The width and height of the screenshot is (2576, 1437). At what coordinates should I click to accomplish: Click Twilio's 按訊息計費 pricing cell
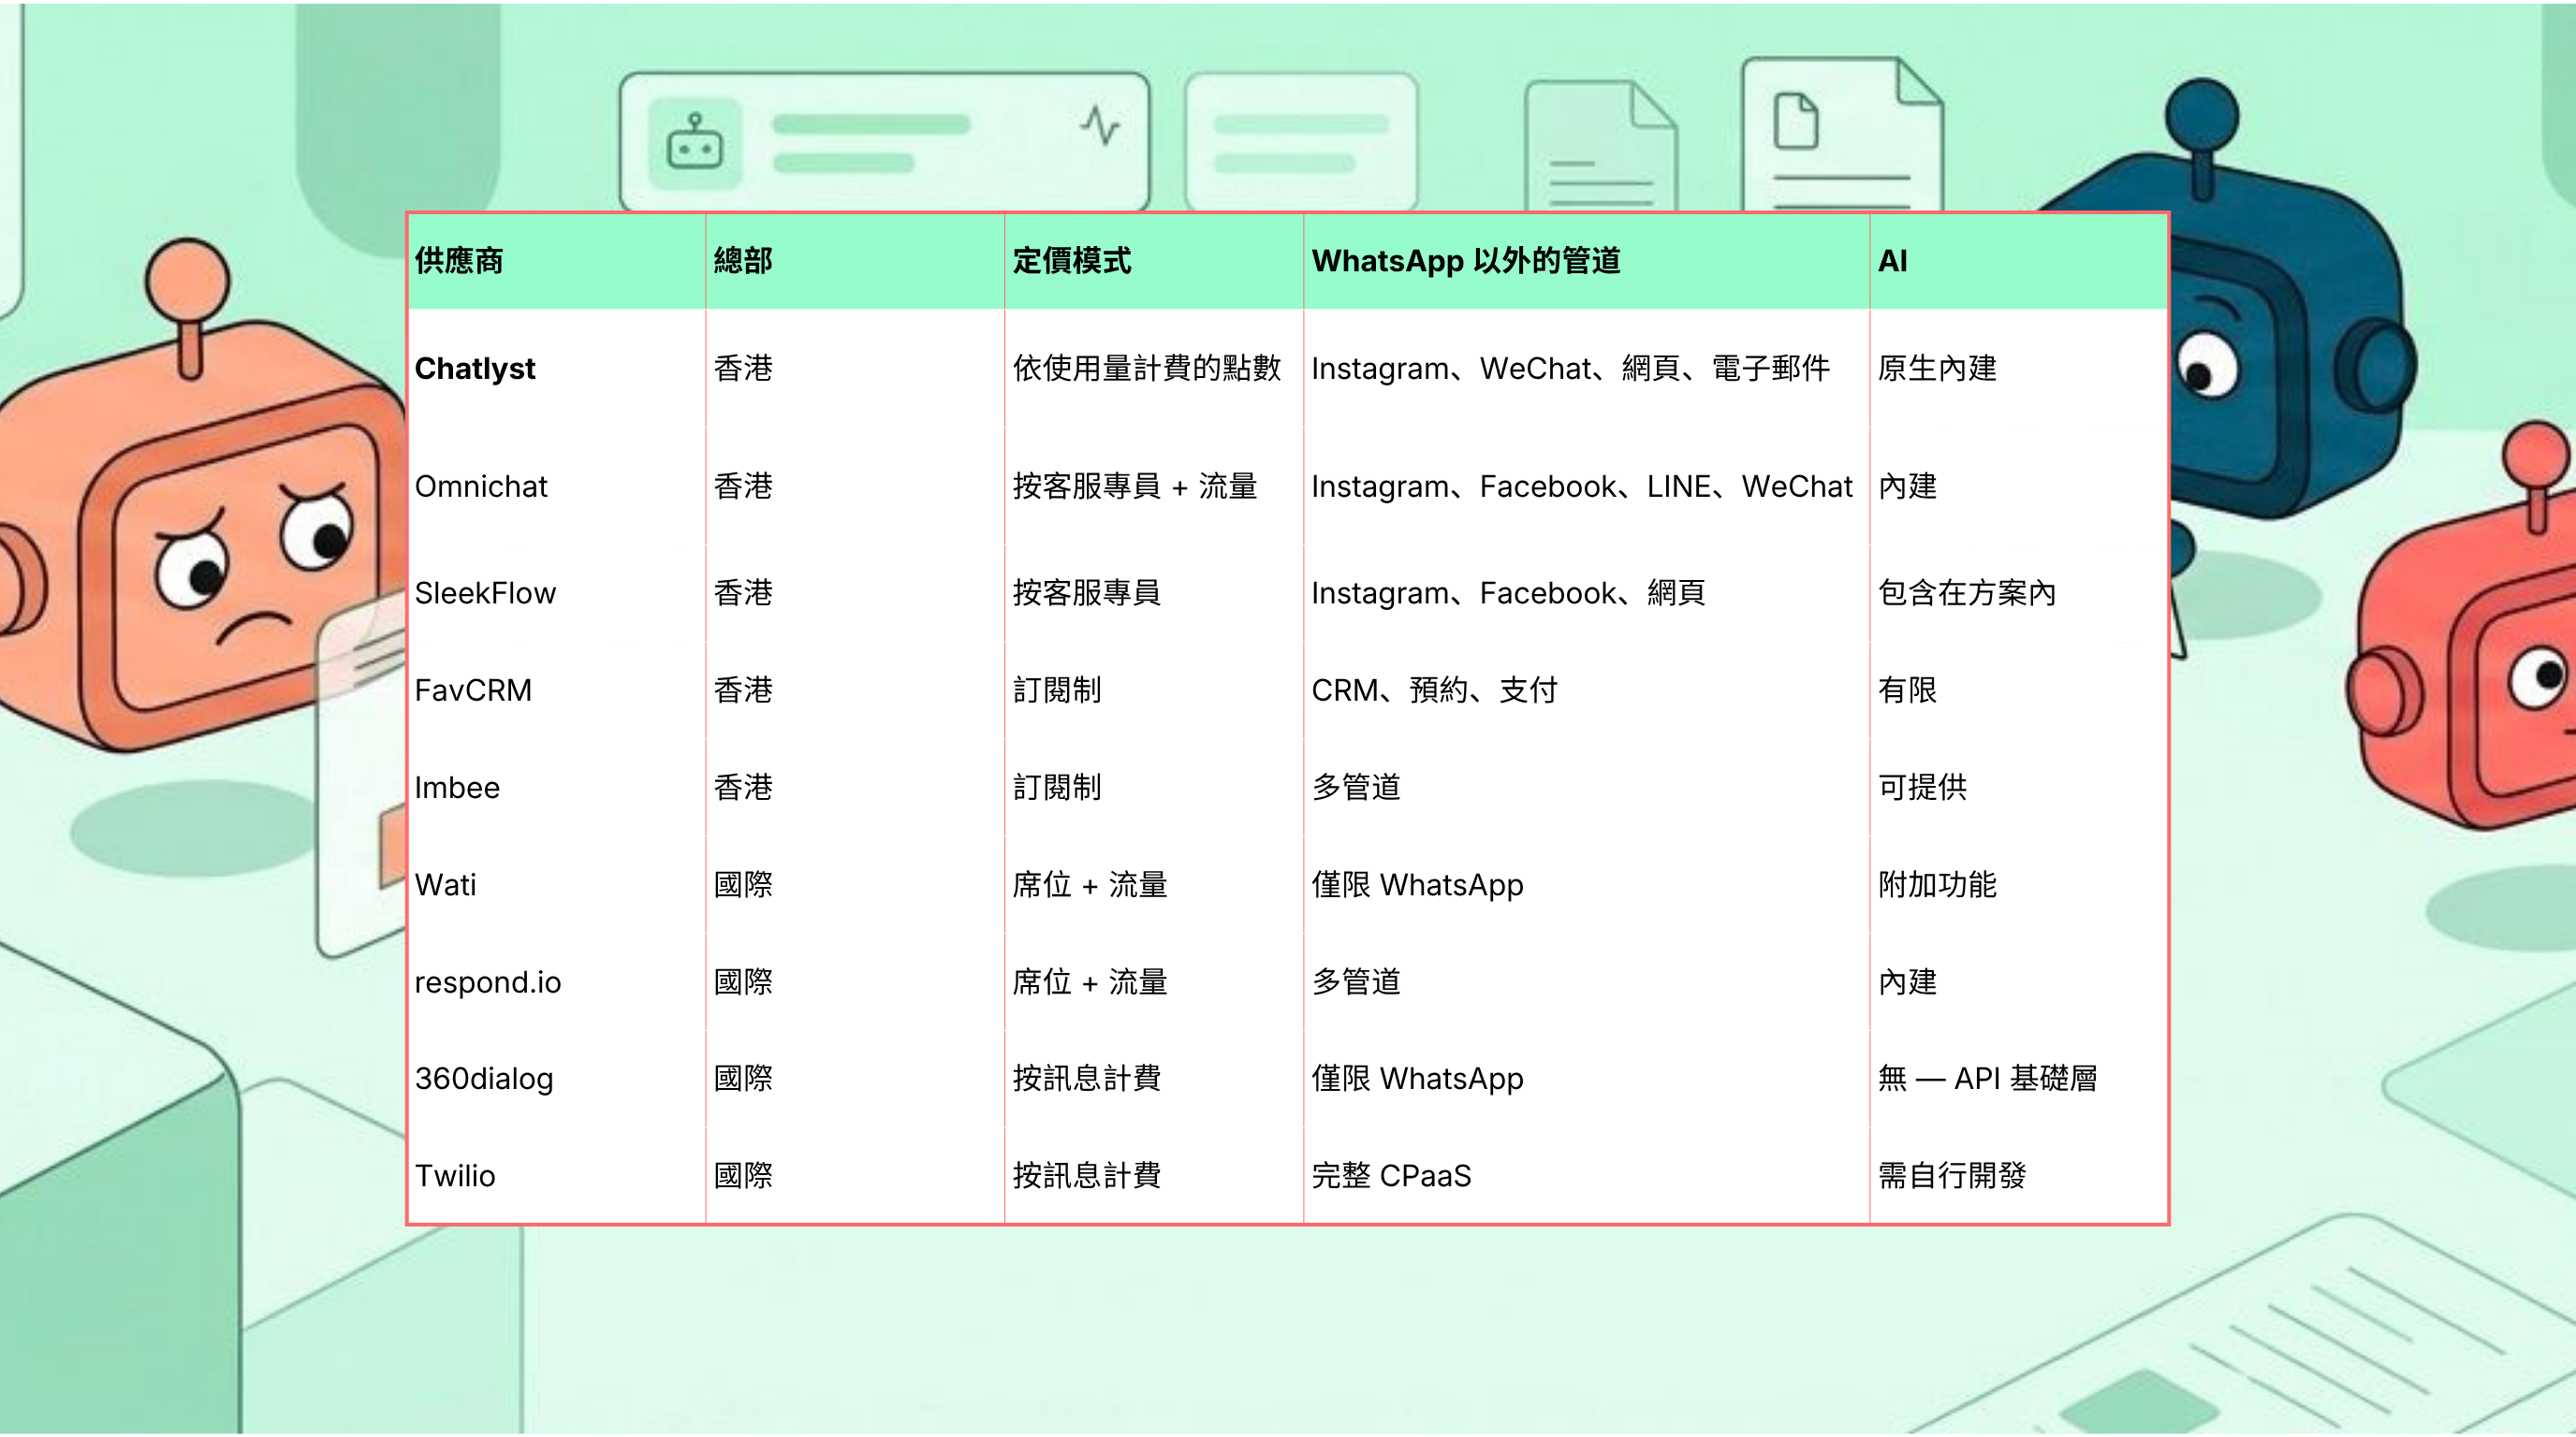point(1154,1175)
